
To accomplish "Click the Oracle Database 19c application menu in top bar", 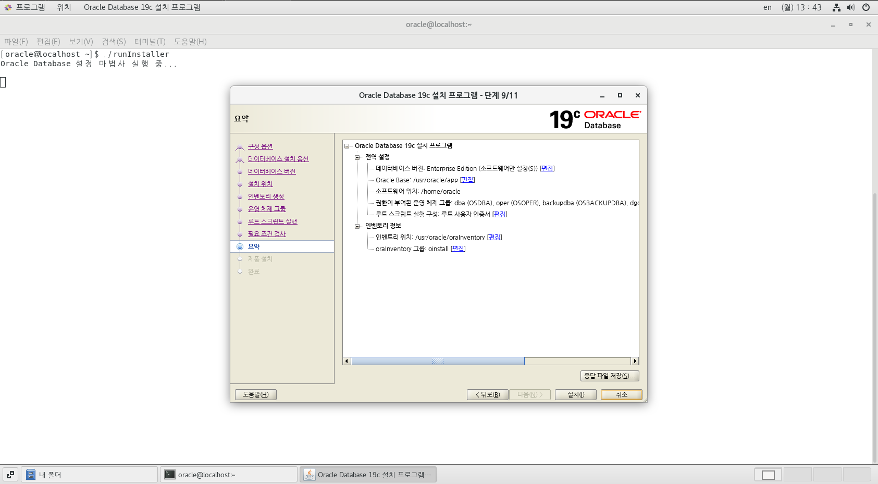I will click(x=142, y=7).
